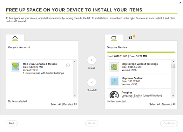This screenshot has height=132, width=183.
Task: Close the dialog with the X
Action: point(180,3)
